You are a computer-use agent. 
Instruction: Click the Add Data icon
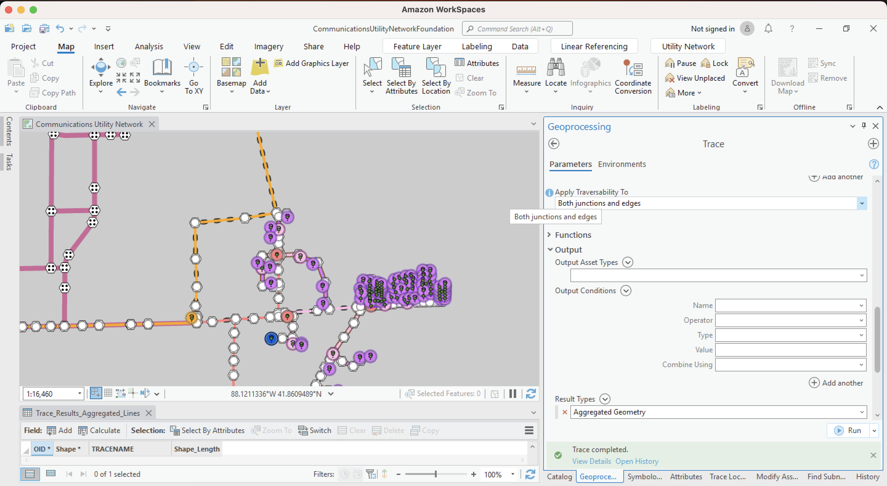[x=260, y=67]
